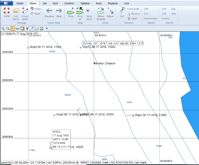Zoom out with magnifier minus
This screenshot has width=199, height=165.
coord(8,29)
